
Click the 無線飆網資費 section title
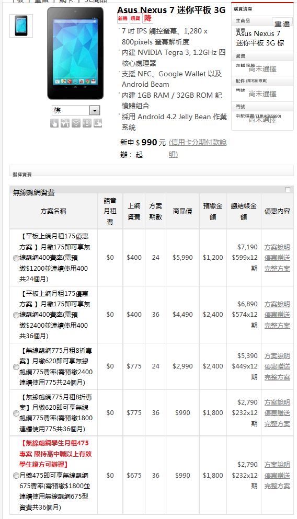point(34,193)
